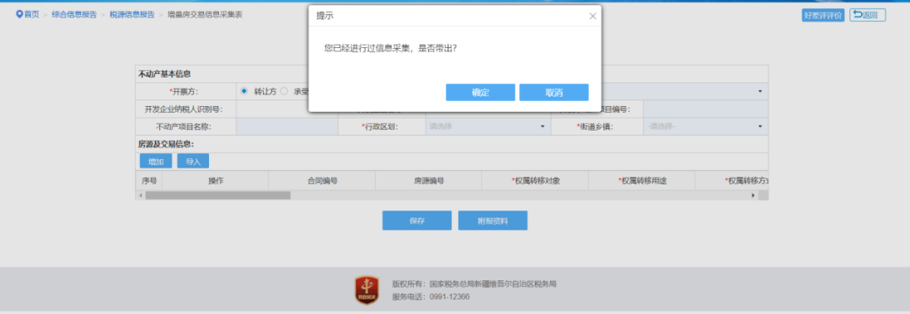Open the 行政区划 dropdown
Image resolution: width=910 pixels, height=314 pixels.
(x=488, y=126)
